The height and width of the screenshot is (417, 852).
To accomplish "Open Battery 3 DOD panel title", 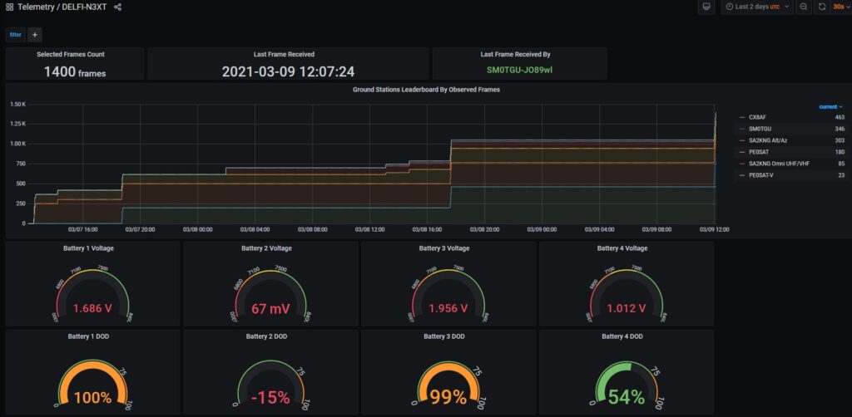I will [x=444, y=336].
